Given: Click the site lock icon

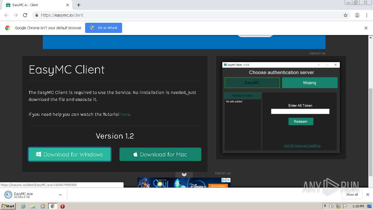Looking at the screenshot, I should 36,15.
